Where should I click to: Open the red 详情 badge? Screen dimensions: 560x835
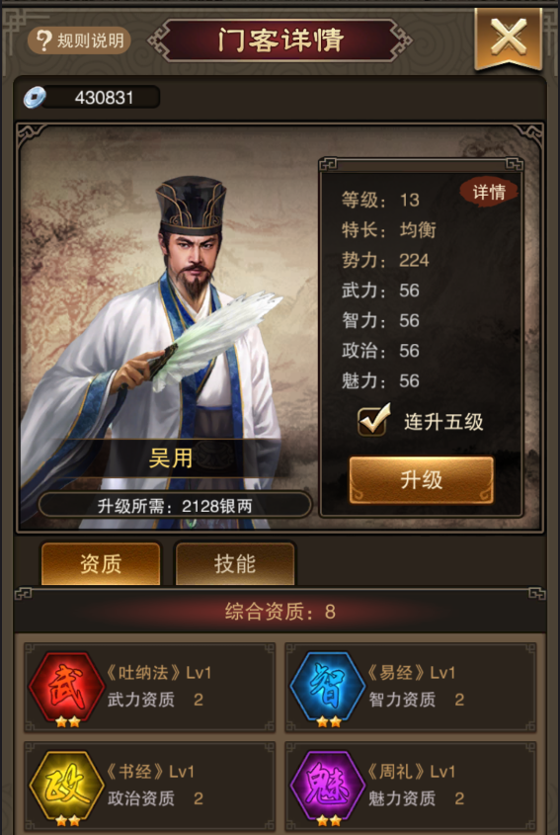coord(488,192)
